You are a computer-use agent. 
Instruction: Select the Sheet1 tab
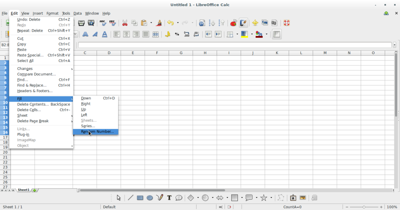[23, 190]
